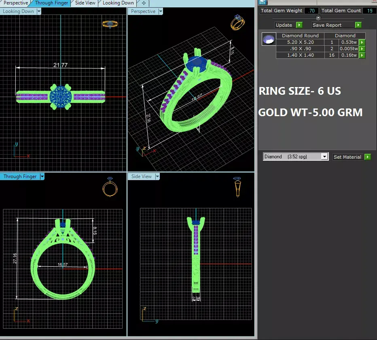Open the Side View viewport dropdown
Viewport: 377px width, 340px height.
pyautogui.click(x=157, y=176)
